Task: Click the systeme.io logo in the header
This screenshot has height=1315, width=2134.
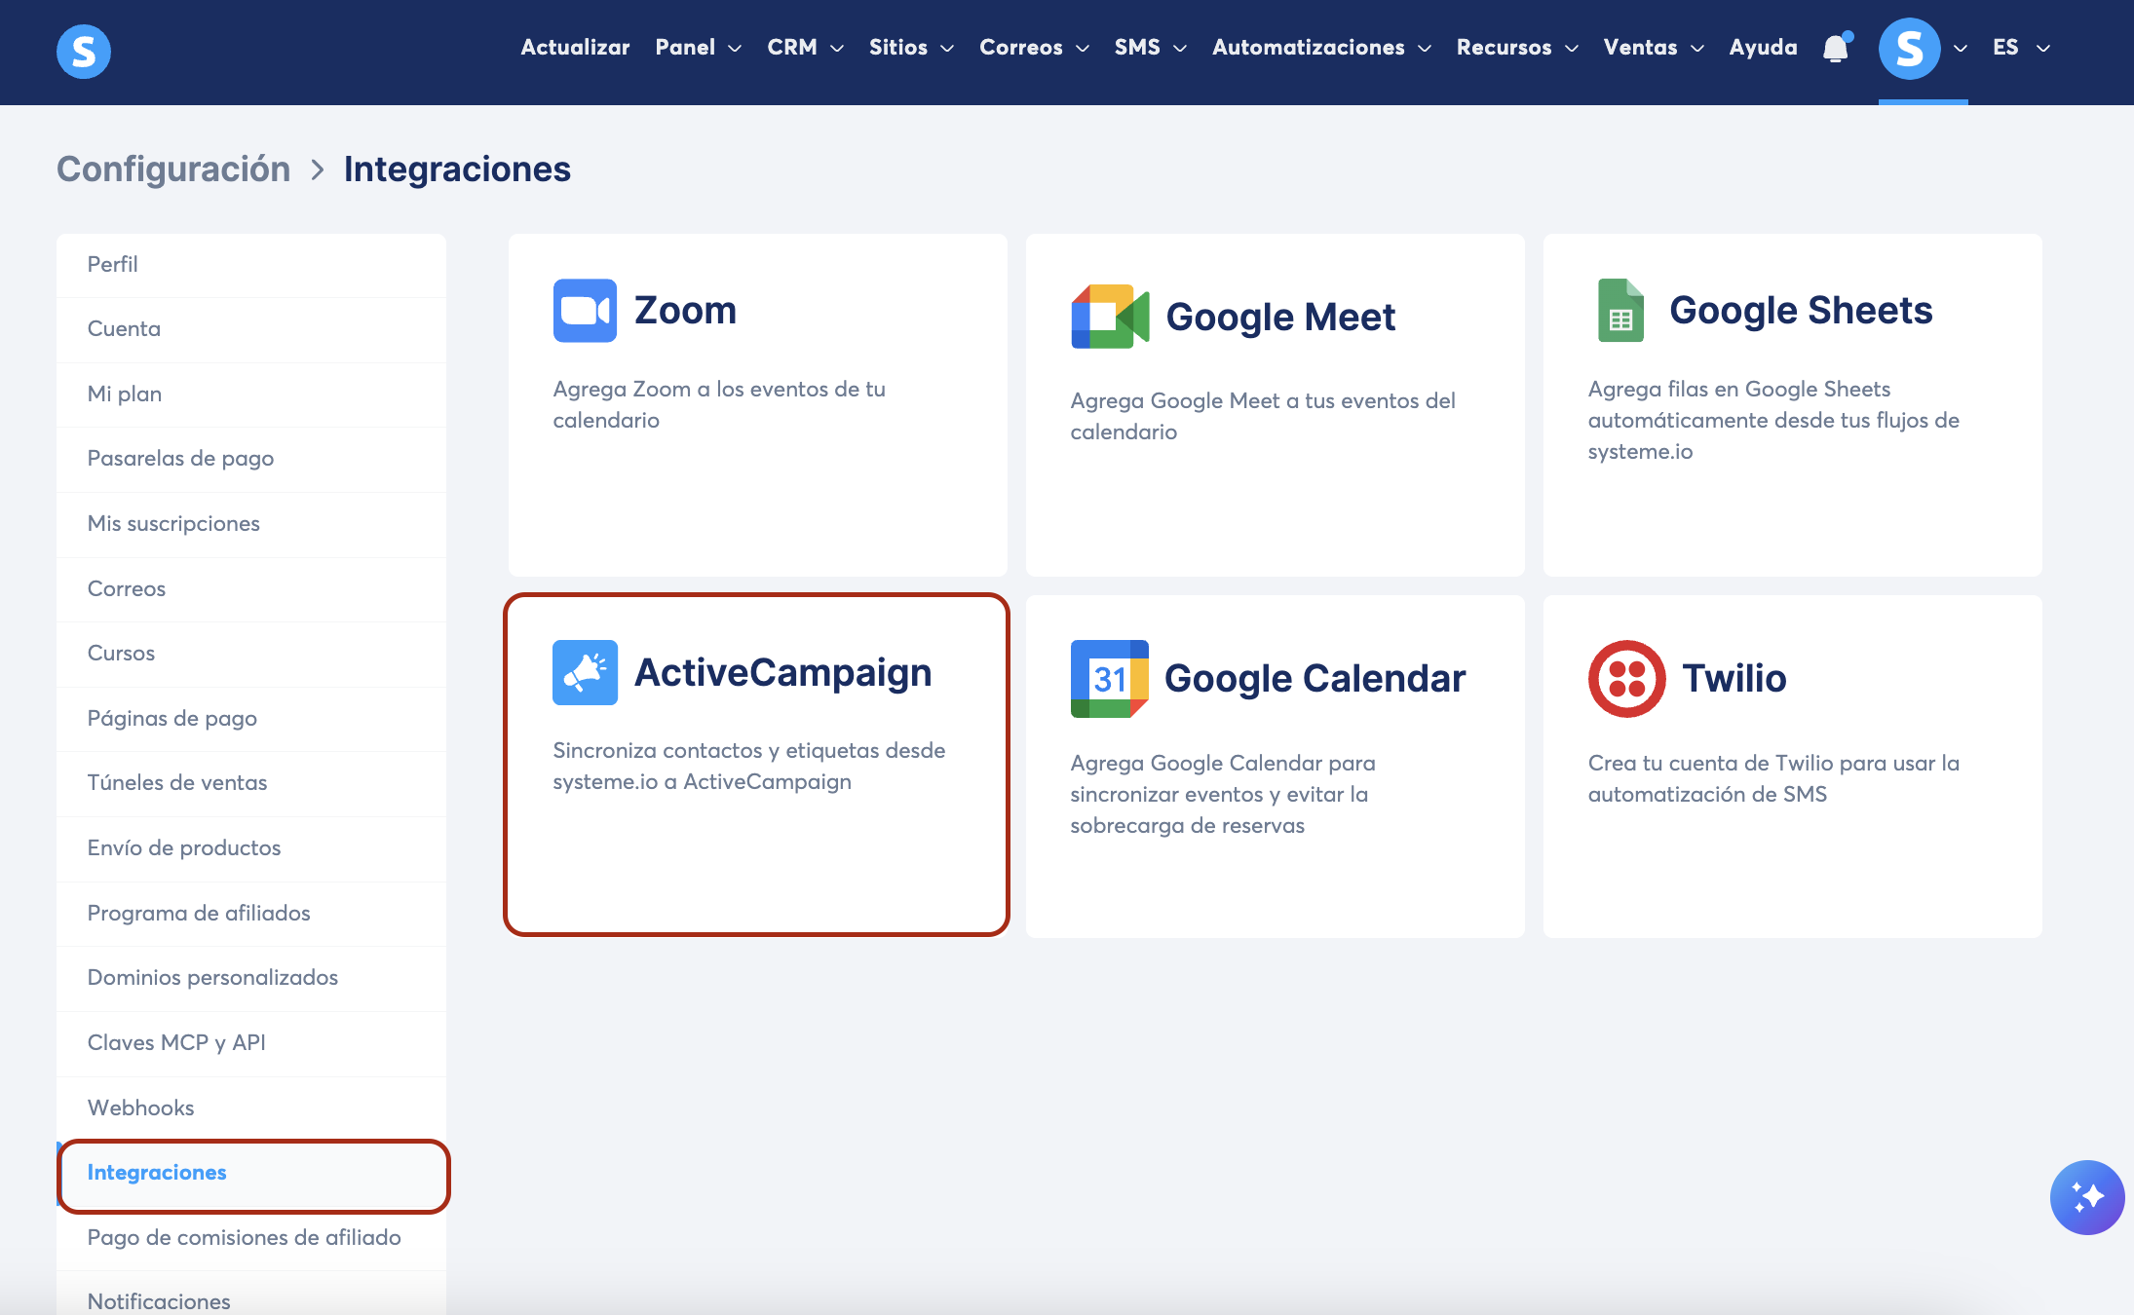Action: (x=84, y=51)
